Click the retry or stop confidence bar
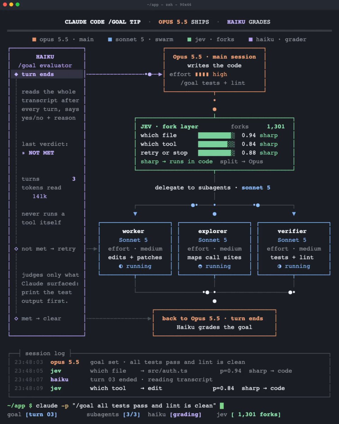 pos(216,153)
